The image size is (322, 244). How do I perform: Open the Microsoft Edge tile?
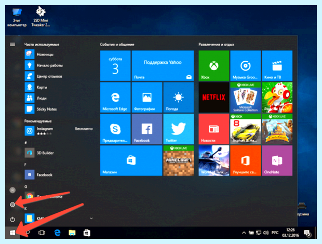(115, 97)
